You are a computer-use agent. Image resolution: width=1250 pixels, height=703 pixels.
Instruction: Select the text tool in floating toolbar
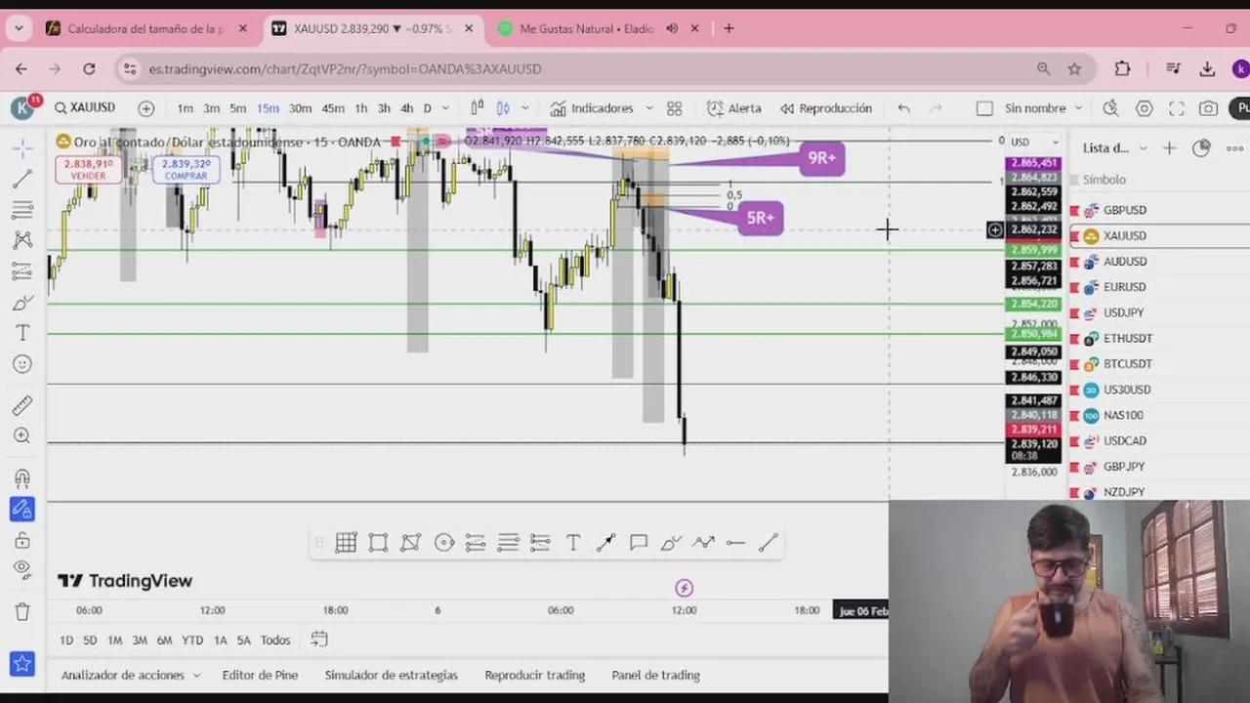pyautogui.click(x=573, y=543)
